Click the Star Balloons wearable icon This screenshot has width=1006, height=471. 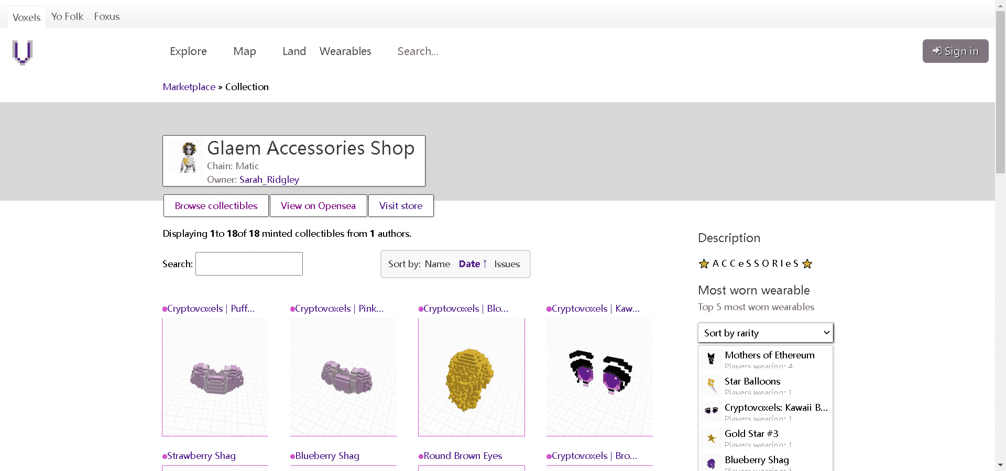711,385
